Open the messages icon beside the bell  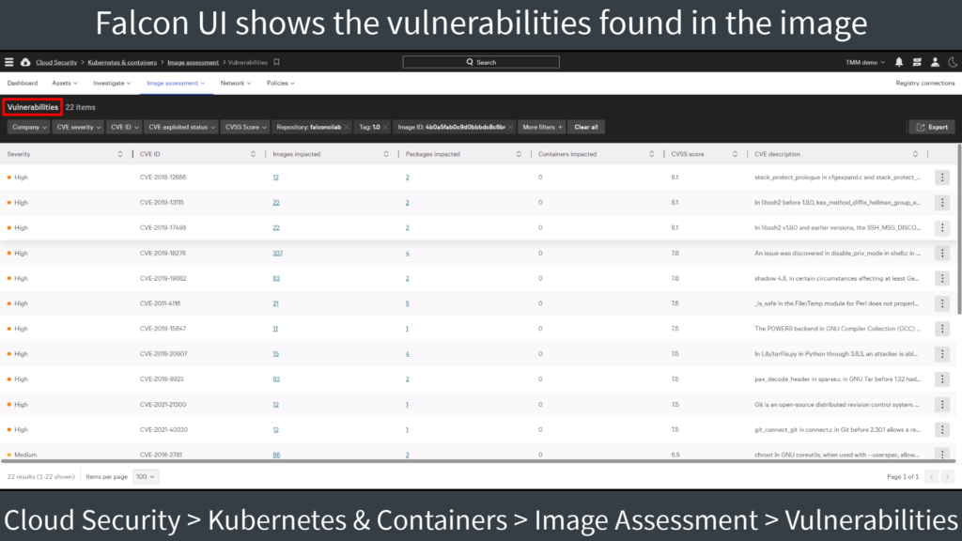point(917,62)
